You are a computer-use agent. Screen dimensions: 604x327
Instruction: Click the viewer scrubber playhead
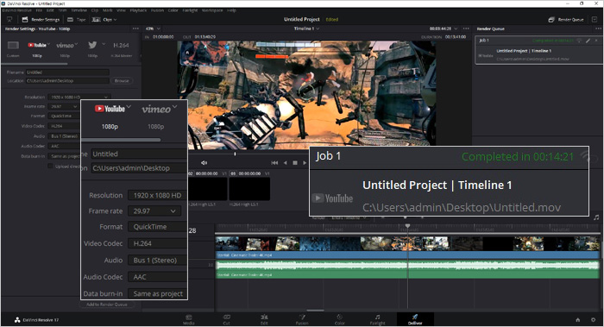[235, 154]
